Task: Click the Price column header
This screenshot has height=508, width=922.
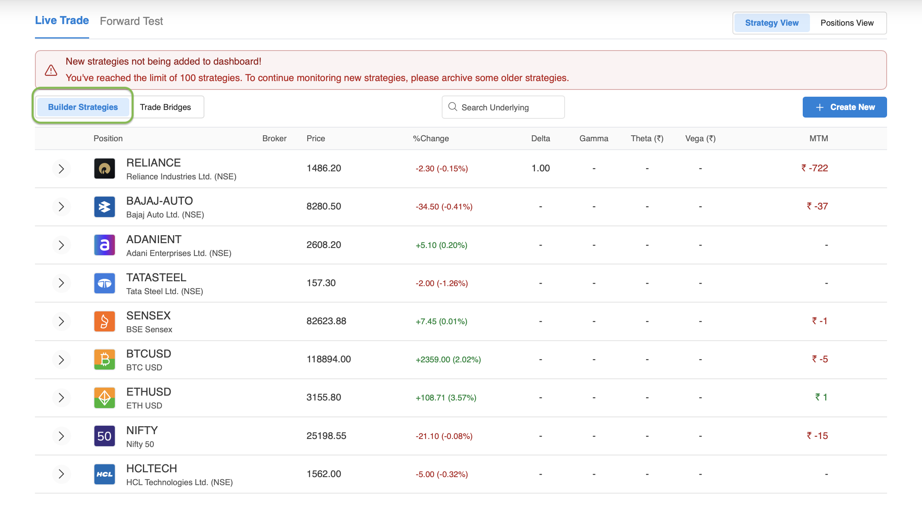Action: tap(316, 138)
